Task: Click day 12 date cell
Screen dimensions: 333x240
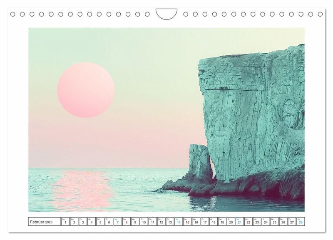Action: (x=161, y=221)
